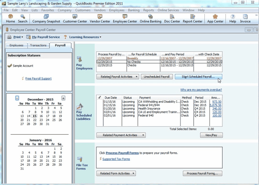This screenshot has height=185, width=259.
Task: Open the 120.00 liability amount
Action: click(x=217, y=112)
